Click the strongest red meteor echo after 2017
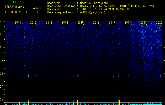The width and height of the screenshot is (165, 105). point(119,76)
